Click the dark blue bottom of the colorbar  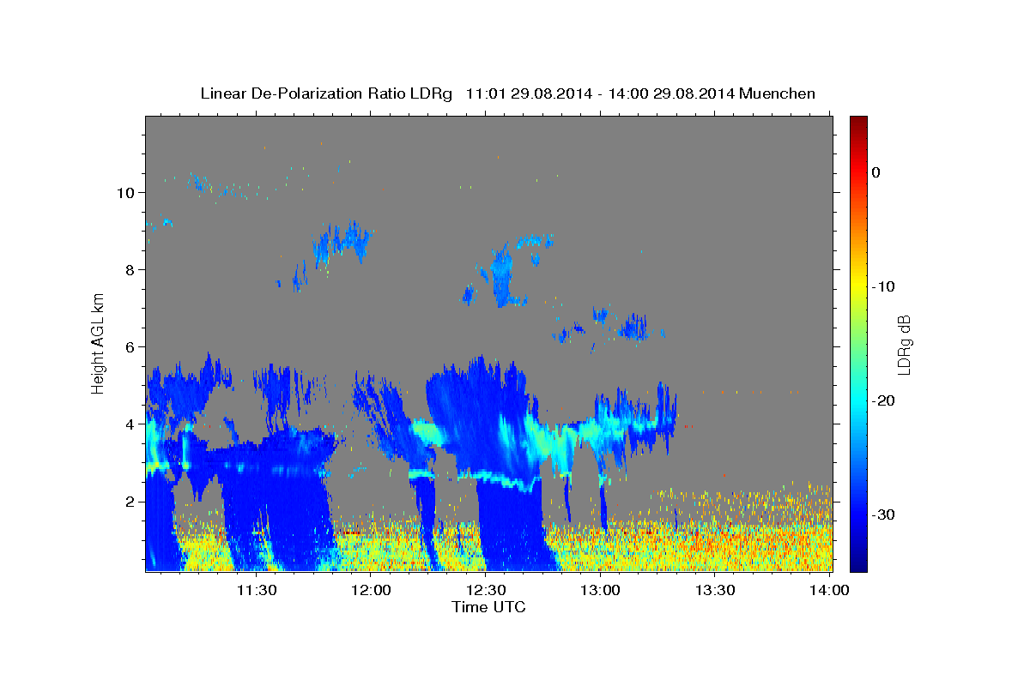[x=858, y=564]
